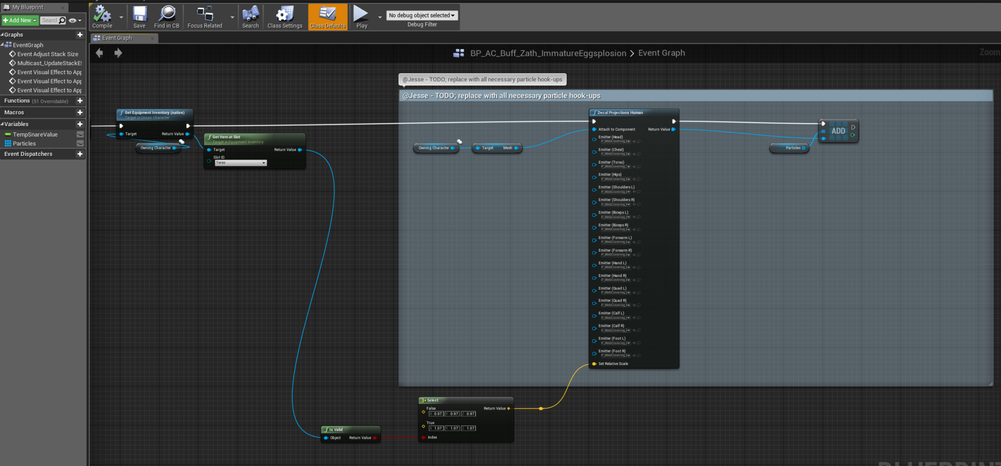
Task: Click the Add New button
Action: [20, 20]
